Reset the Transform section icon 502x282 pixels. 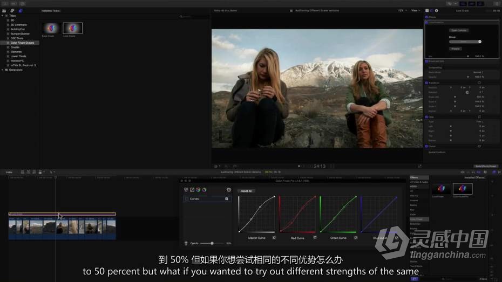coord(479,83)
